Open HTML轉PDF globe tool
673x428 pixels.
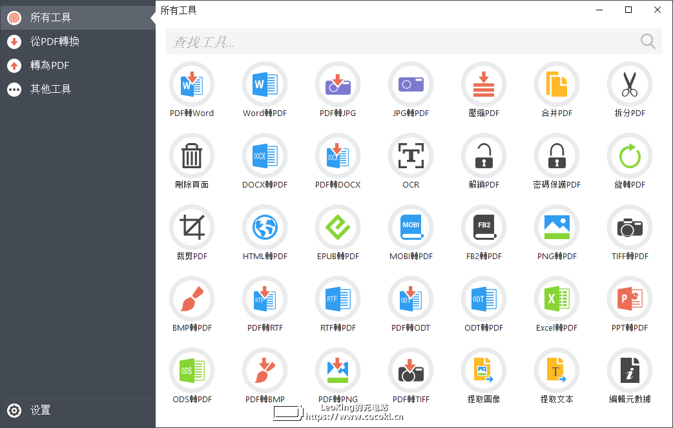coord(264,228)
